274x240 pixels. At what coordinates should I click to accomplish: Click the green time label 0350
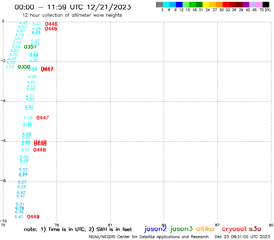(x=24, y=67)
